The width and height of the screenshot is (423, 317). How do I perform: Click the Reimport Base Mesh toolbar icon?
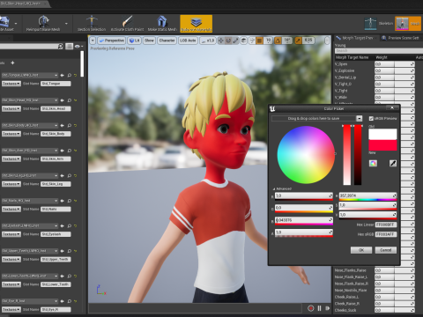click(x=43, y=21)
